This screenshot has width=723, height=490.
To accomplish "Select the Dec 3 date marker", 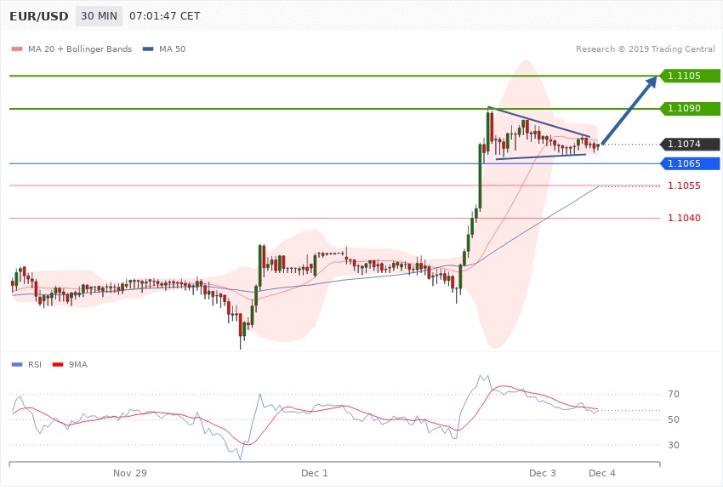I will coord(542,472).
